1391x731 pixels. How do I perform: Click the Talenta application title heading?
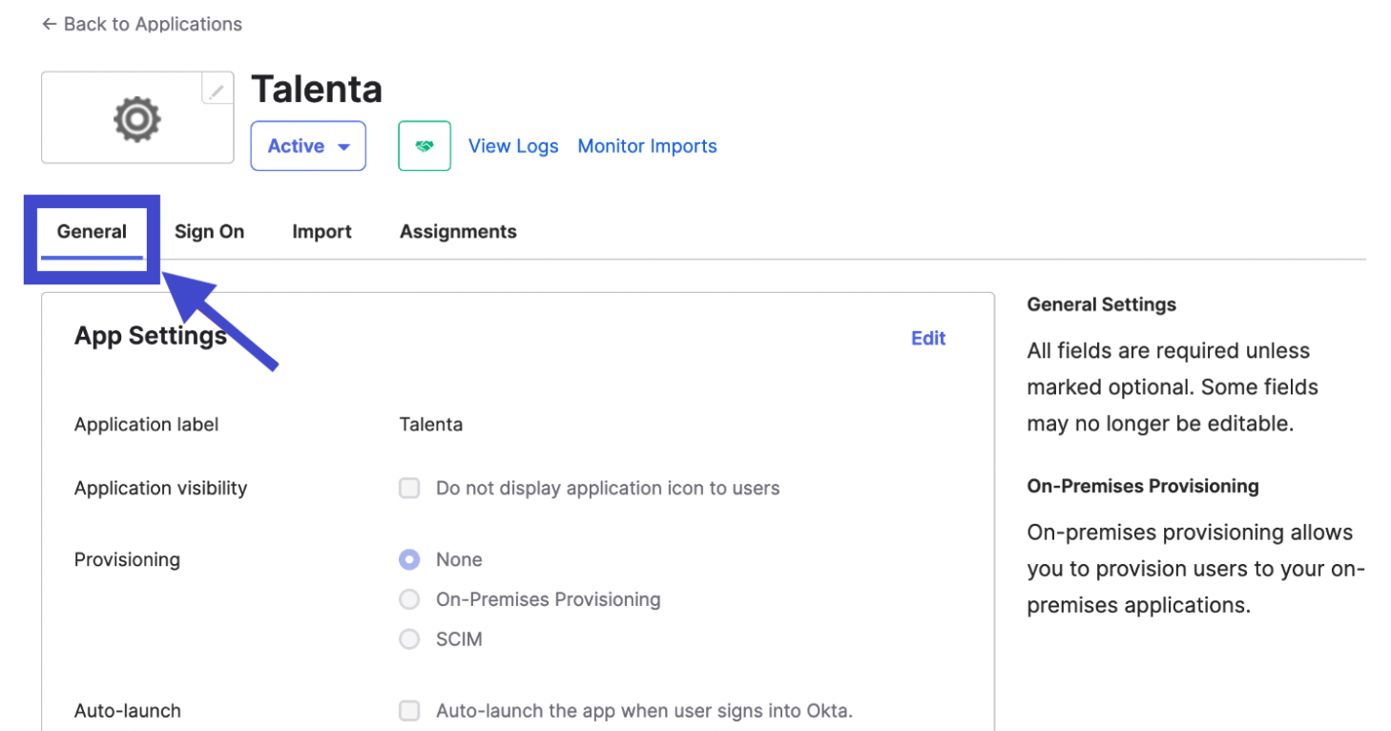tap(317, 90)
